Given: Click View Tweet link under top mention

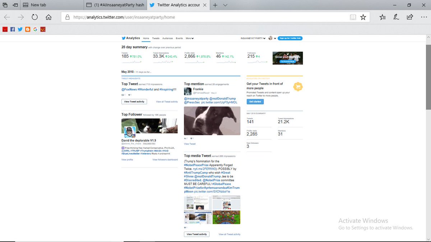Looking at the screenshot, I should click(x=190, y=144).
